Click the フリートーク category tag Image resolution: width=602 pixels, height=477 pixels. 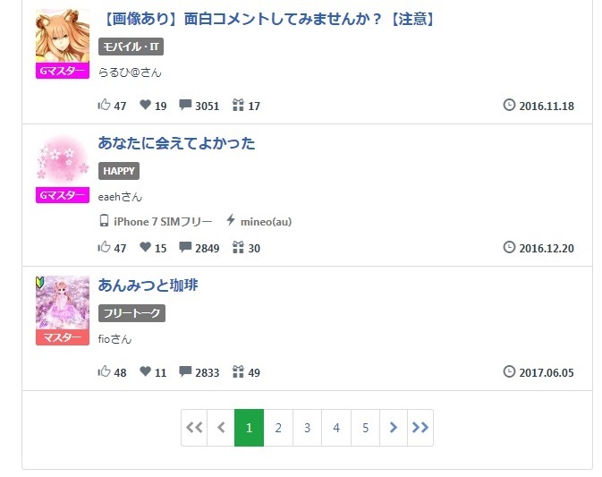pos(131,313)
